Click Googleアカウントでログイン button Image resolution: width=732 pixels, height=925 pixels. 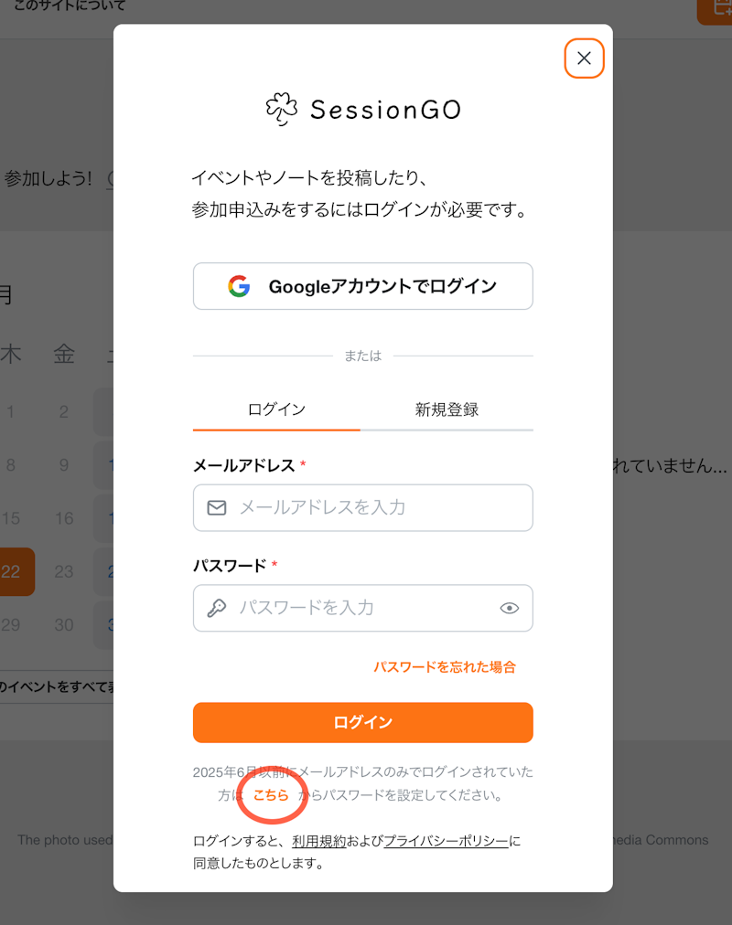click(362, 286)
